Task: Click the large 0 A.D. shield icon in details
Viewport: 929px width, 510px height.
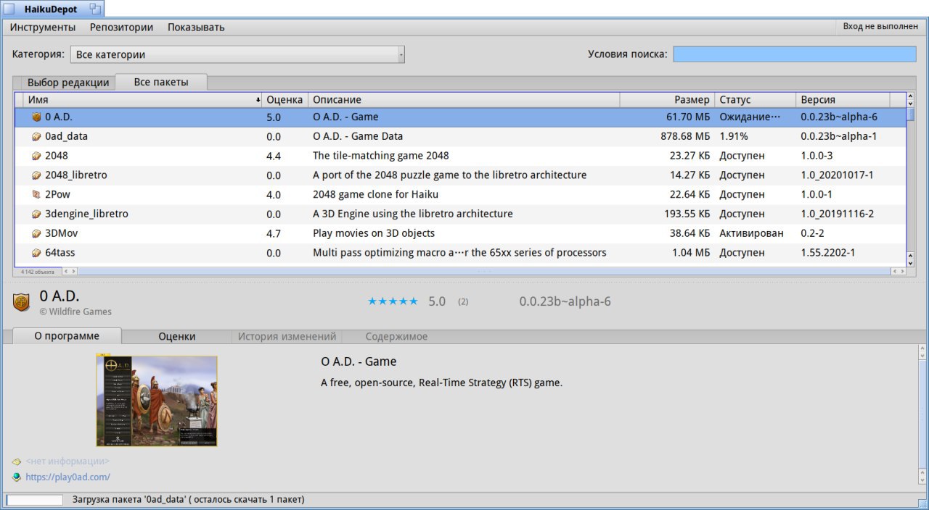Action: pyautogui.click(x=22, y=302)
